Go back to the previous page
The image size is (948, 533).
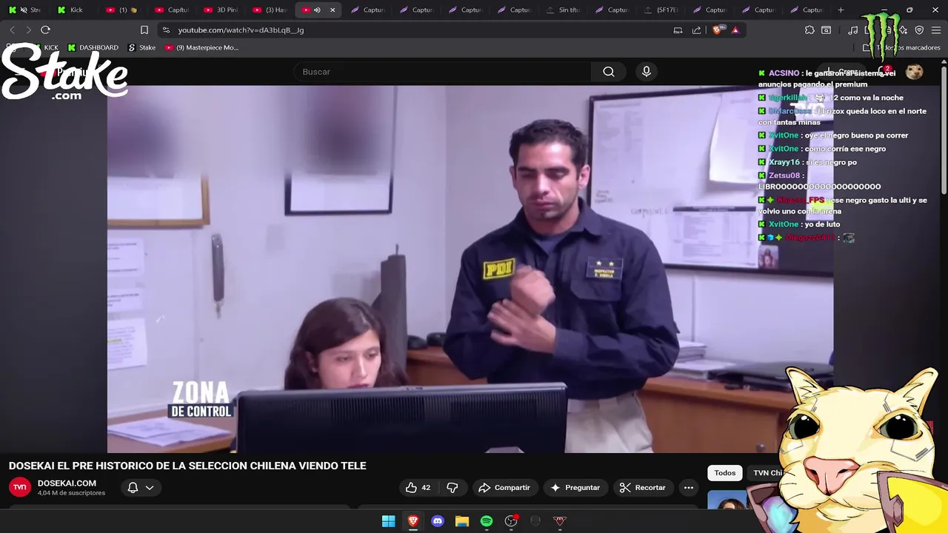click(x=12, y=30)
